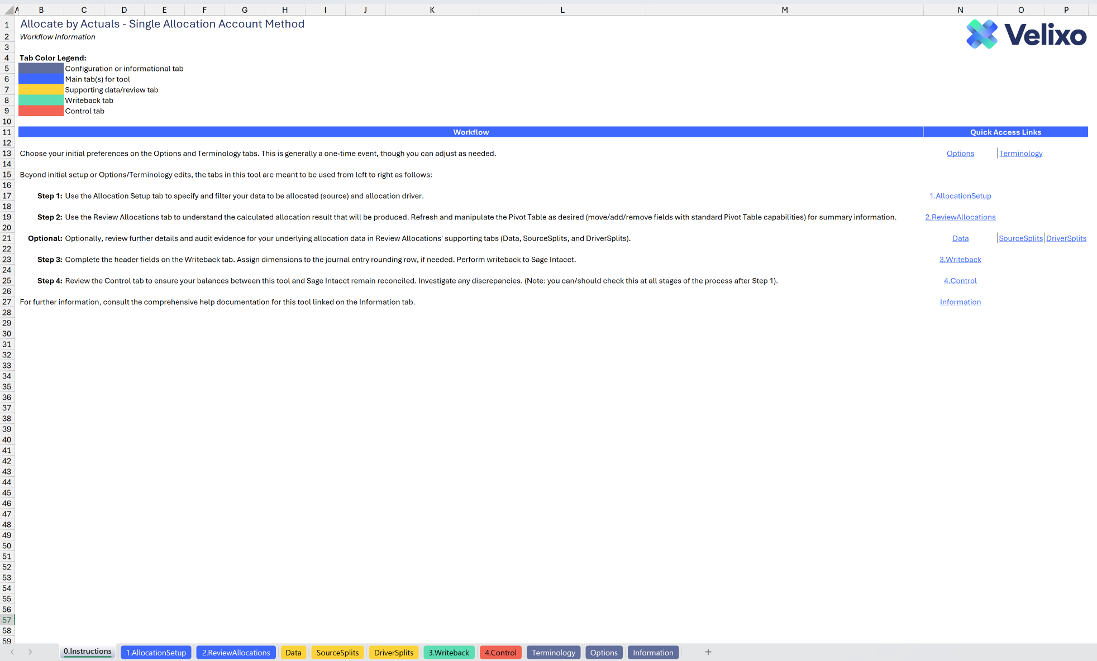1097x661 pixels.
Task: Select row 11 header
Action: click(x=7, y=132)
